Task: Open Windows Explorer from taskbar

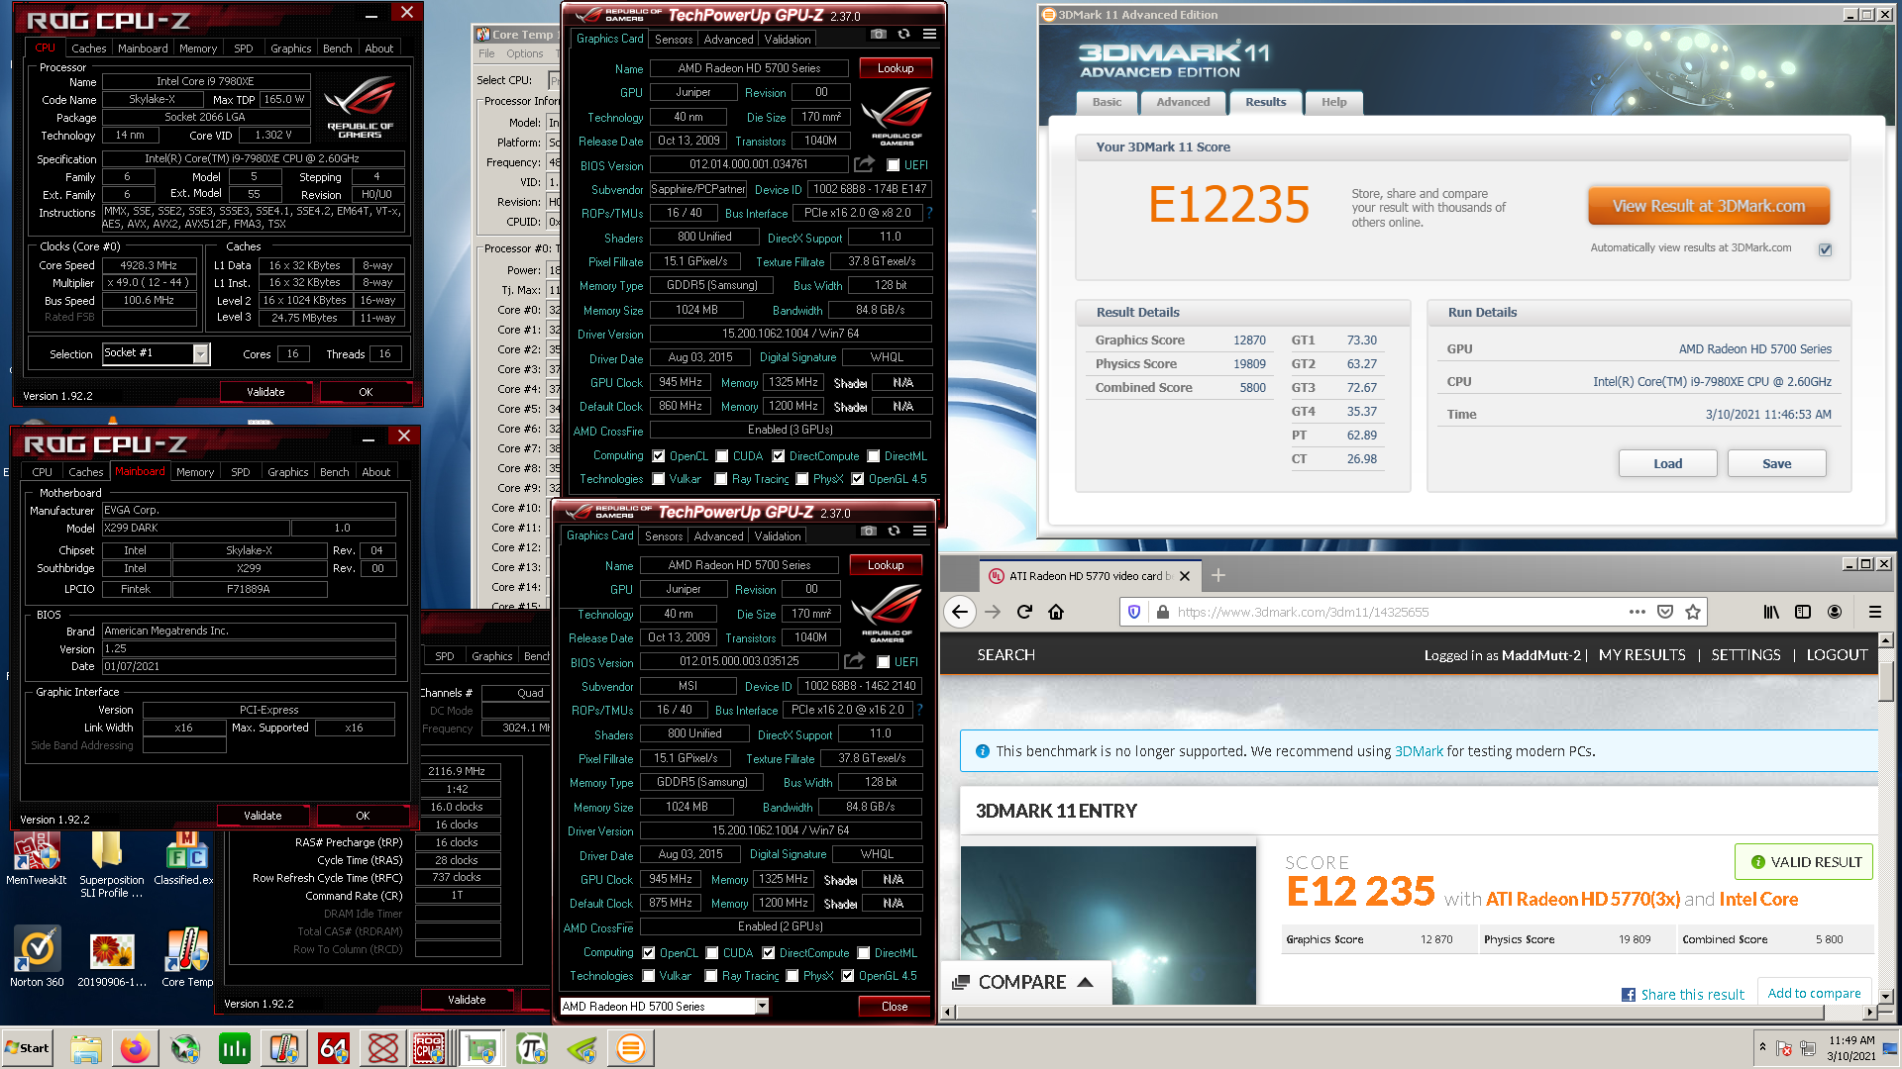Action: pos(86,1048)
